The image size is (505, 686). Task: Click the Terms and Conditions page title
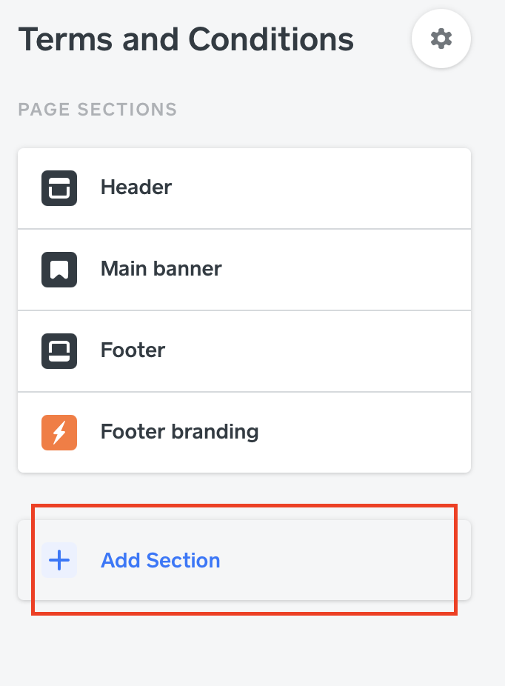(x=186, y=39)
